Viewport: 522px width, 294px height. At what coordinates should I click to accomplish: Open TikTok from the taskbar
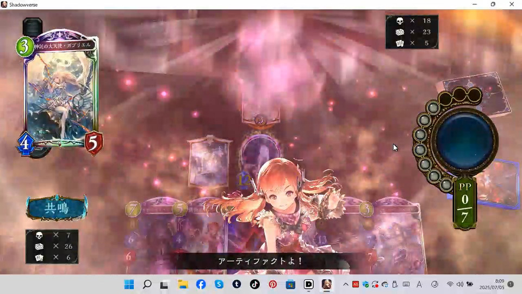click(x=254, y=284)
